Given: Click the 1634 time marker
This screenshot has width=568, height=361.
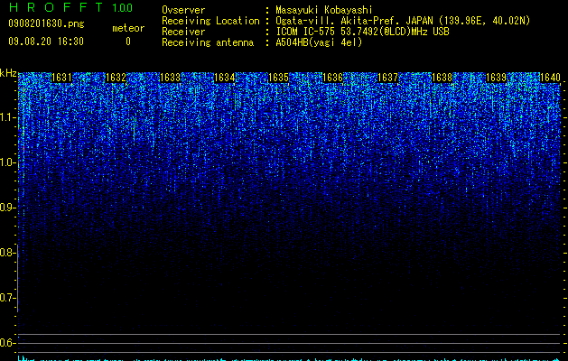Looking at the screenshot, I should [225, 78].
